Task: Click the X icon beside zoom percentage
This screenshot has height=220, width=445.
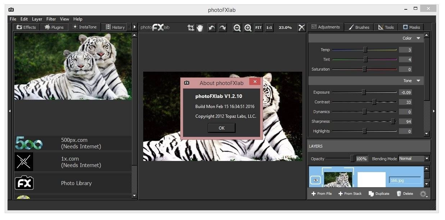Action: click(x=301, y=28)
